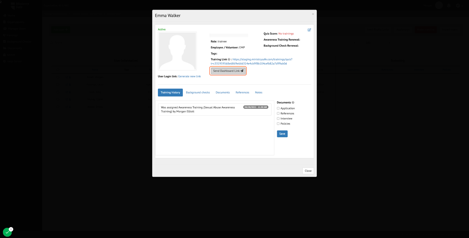The image size is (469, 238).
Task: Click the edit pencil icon in user profile
Action: click(309, 30)
